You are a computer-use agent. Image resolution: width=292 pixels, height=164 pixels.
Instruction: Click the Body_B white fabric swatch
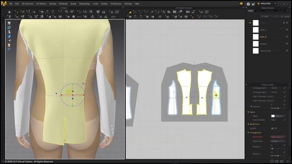[x=255, y=37]
